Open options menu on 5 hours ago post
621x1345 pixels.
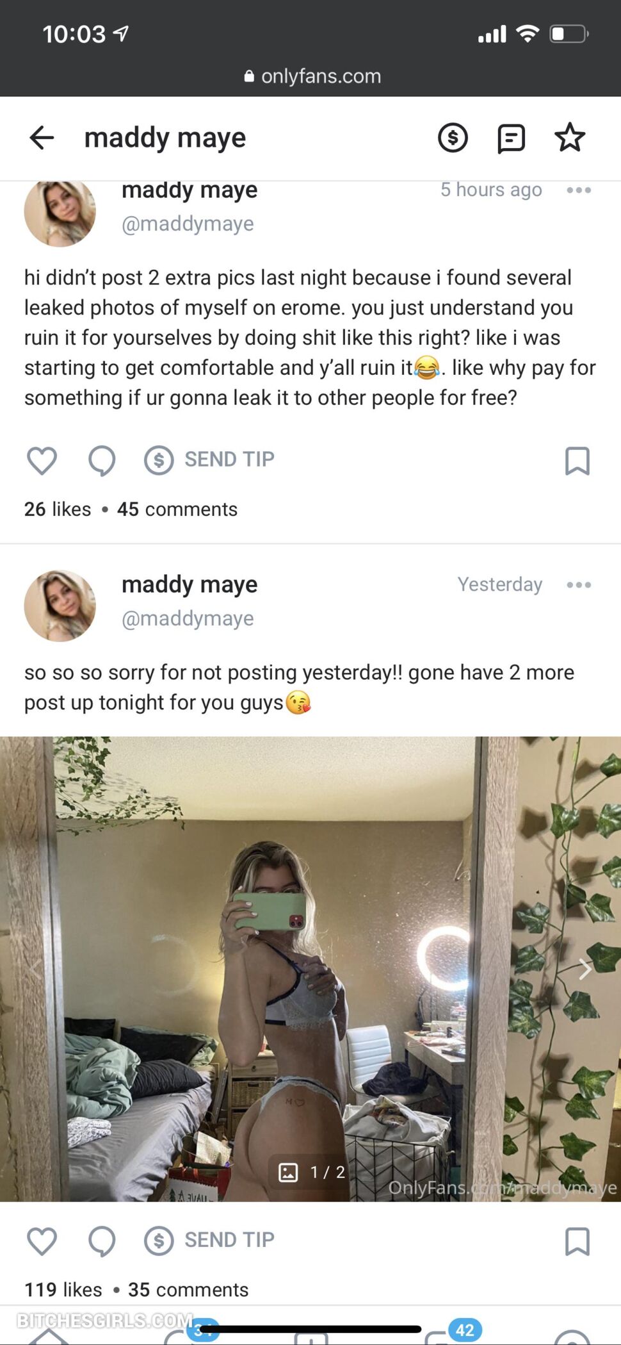click(579, 190)
